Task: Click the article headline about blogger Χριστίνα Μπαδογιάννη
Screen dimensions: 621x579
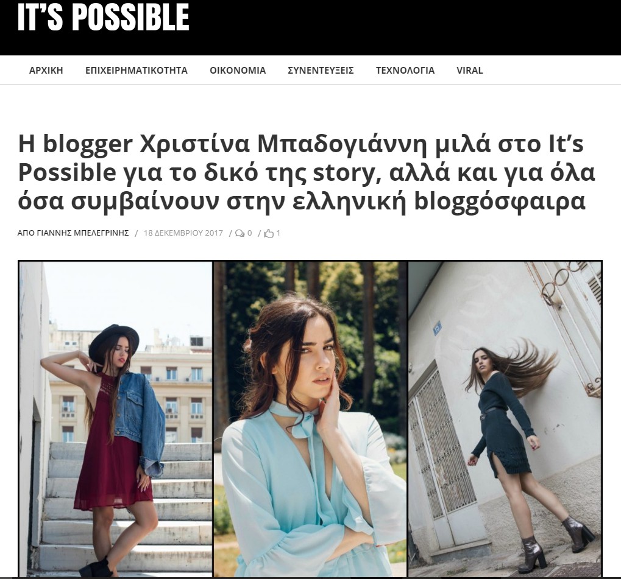Action: [307, 172]
